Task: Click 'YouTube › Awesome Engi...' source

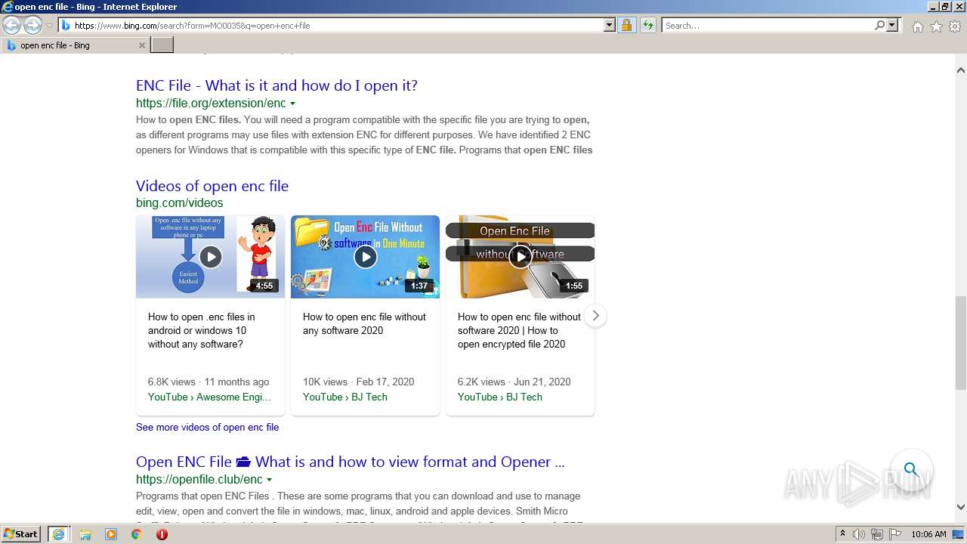Action: click(x=209, y=397)
